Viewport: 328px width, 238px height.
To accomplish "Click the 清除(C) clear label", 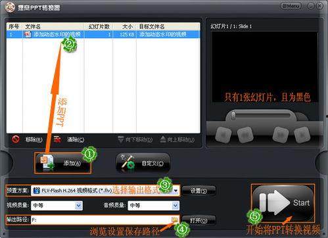I will pyautogui.click(x=76, y=139).
